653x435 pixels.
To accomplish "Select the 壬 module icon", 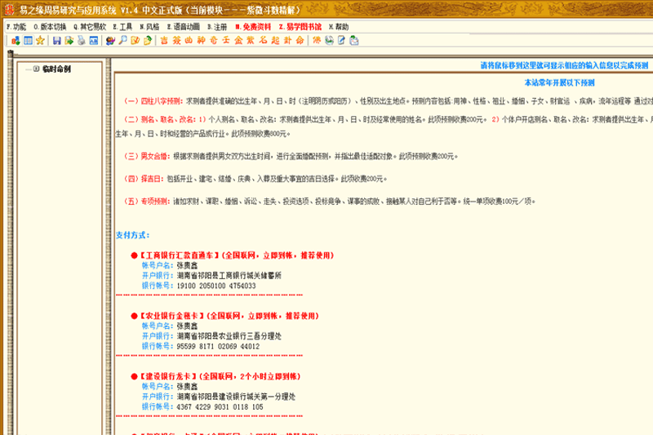I will tap(226, 40).
